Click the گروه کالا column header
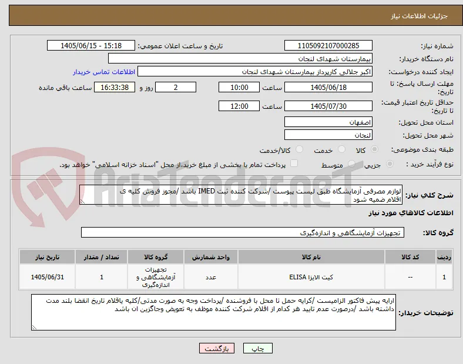 click(156, 257)
